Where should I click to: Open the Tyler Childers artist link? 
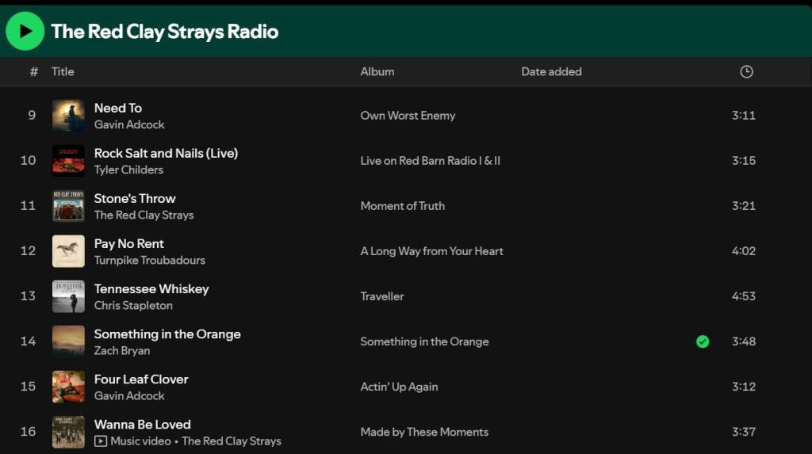(128, 170)
